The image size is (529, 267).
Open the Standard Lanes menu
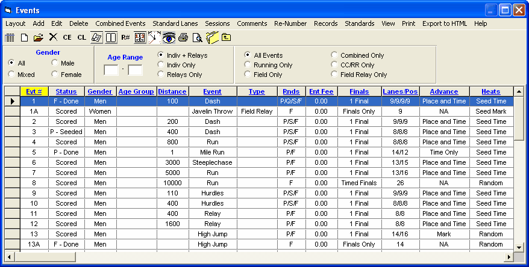pos(175,23)
